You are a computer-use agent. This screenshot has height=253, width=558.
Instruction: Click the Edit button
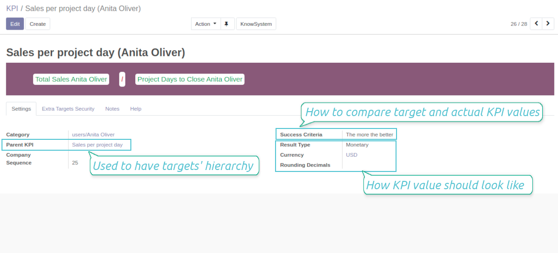(15, 24)
